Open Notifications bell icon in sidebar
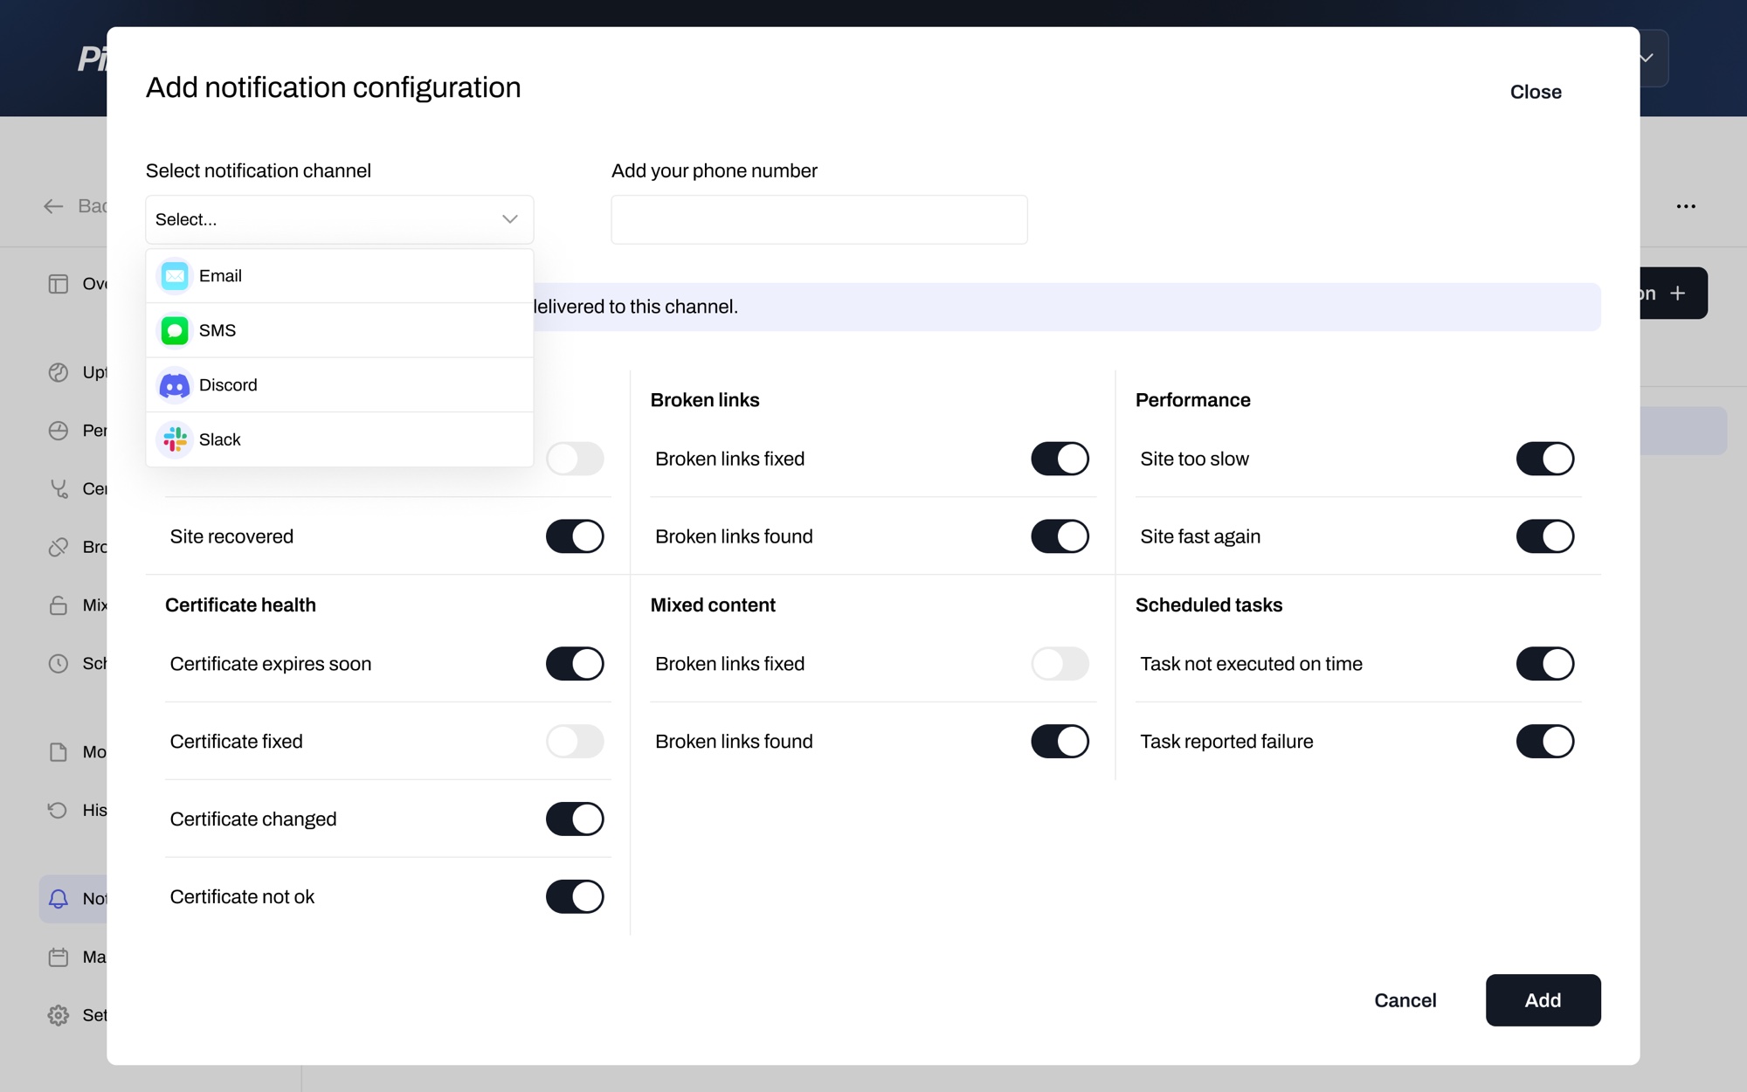This screenshot has height=1092, width=1747. coord(59,899)
